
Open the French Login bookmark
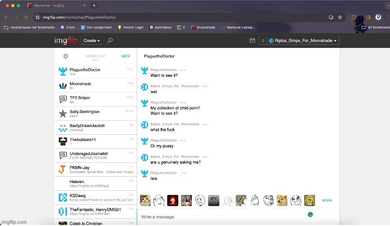click(x=130, y=27)
